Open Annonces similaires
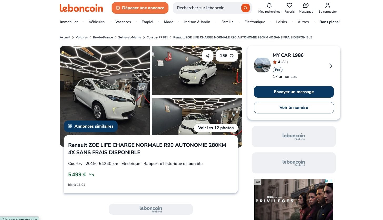This screenshot has height=220, width=383. [x=91, y=126]
